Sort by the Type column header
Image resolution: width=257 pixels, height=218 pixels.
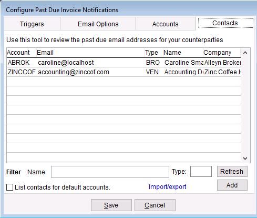click(x=154, y=53)
